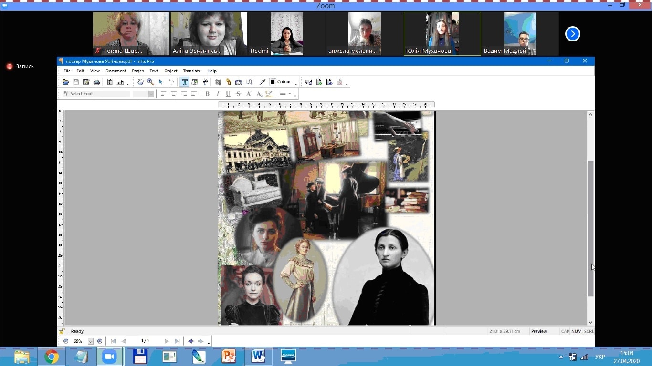Expand the font size dropdown
The height and width of the screenshot is (366, 652).
pyautogui.click(x=151, y=94)
